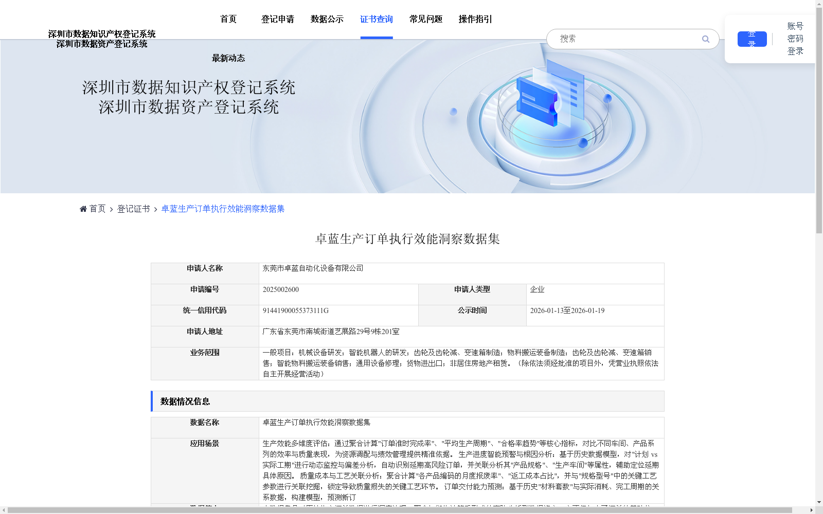This screenshot has width=823, height=514.
Task: Open the 操作指引 navigation item
Action: pyautogui.click(x=475, y=19)
